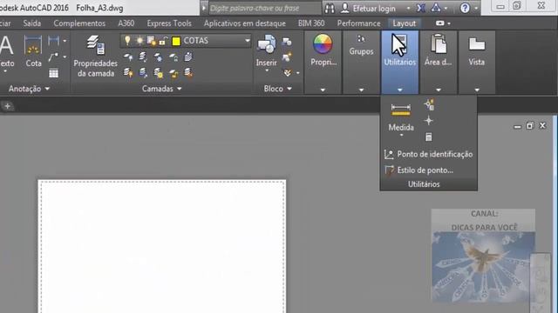Open the Express Tools tab
The width and height of the screenshot is (558, 313).
click(x=169, y=23)
